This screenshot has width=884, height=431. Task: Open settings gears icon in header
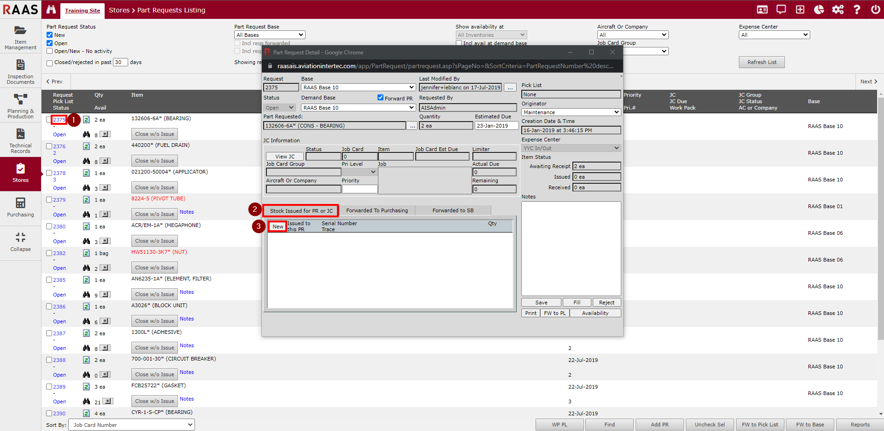point(837,10)
